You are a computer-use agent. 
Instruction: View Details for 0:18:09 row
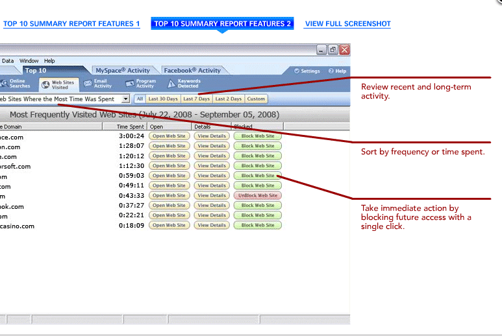coord(212,225)
